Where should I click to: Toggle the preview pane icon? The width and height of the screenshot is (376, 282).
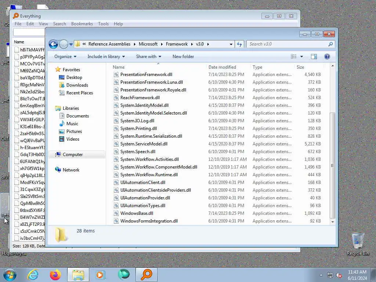click(314, 57)
